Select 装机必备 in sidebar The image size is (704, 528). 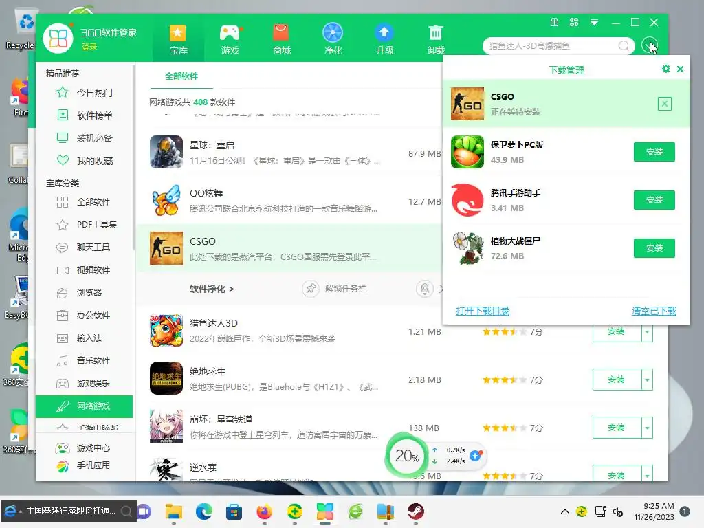point(85,137)
